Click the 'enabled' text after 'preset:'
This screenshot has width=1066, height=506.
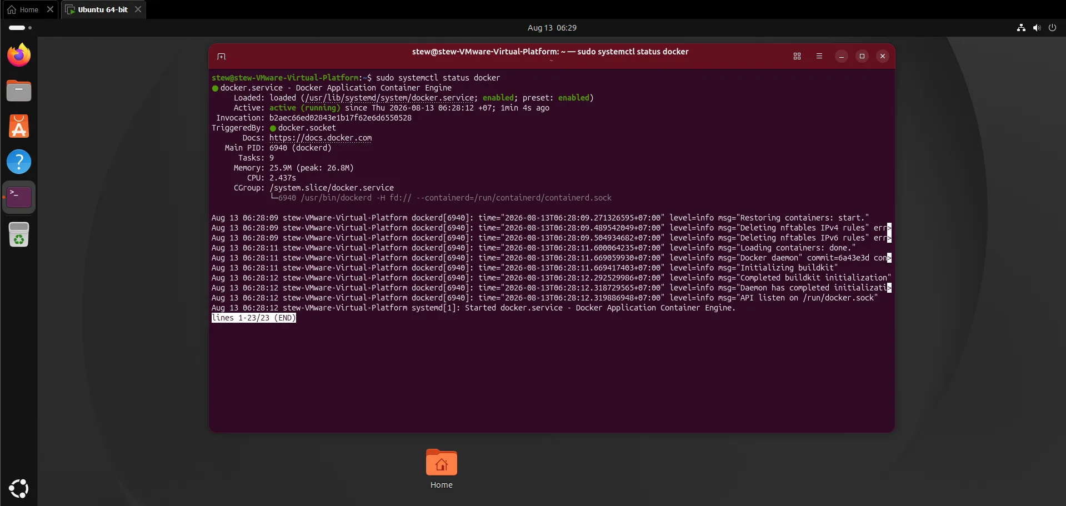tap(574, 98)
